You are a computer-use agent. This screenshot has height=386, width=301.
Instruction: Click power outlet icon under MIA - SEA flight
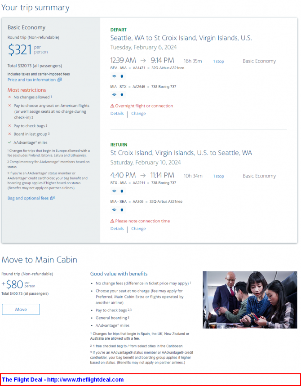(122, 210)
